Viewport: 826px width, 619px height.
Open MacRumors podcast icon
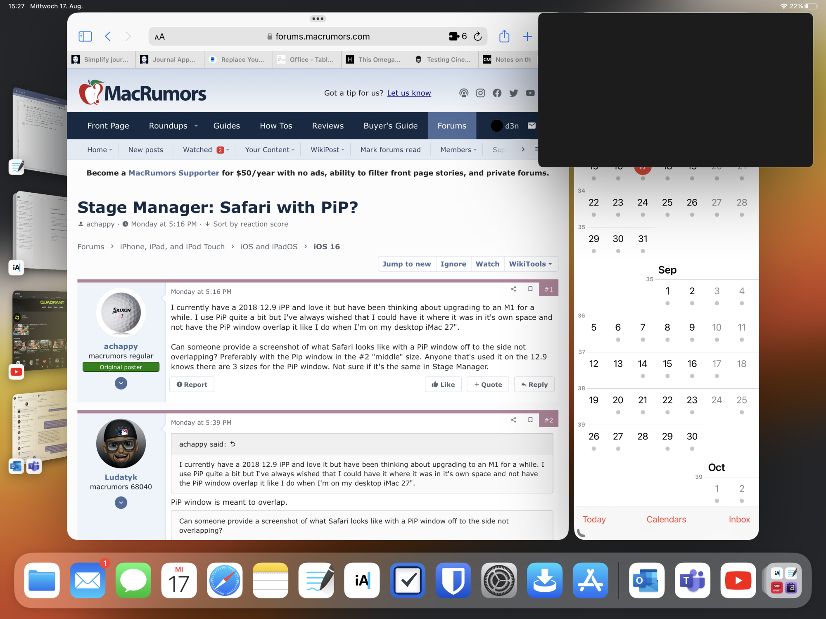464,93
